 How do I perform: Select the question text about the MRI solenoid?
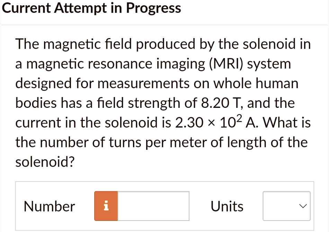[163, 102]
